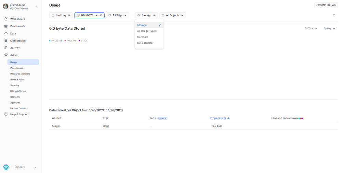Click the Worksheets icon in sidebar
Screen dimensions: 342x173
6,19
